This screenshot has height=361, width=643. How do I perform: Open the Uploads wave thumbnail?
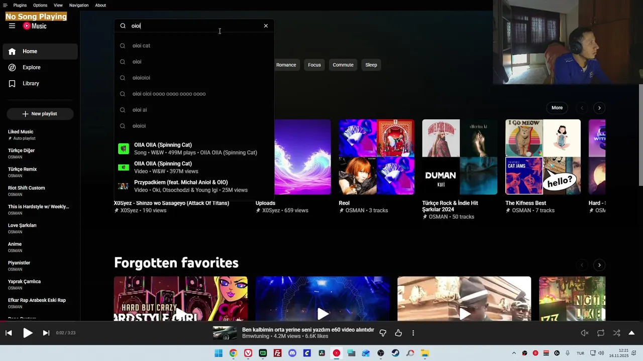pos(302,157)
